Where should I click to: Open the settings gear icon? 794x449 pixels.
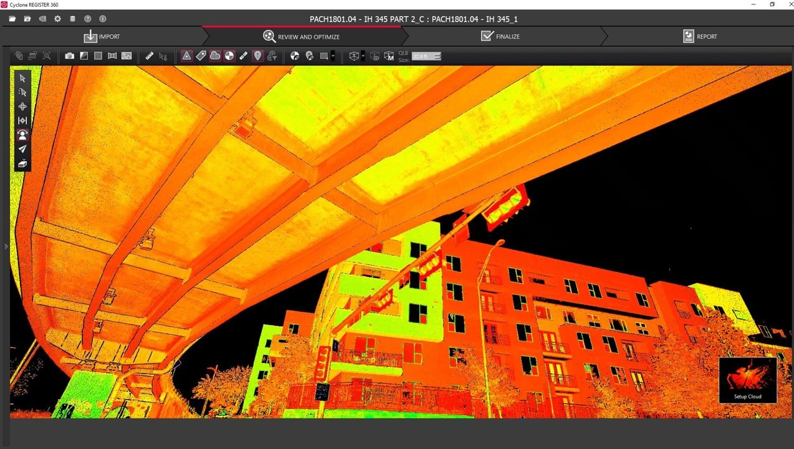(x=57, y=19)
